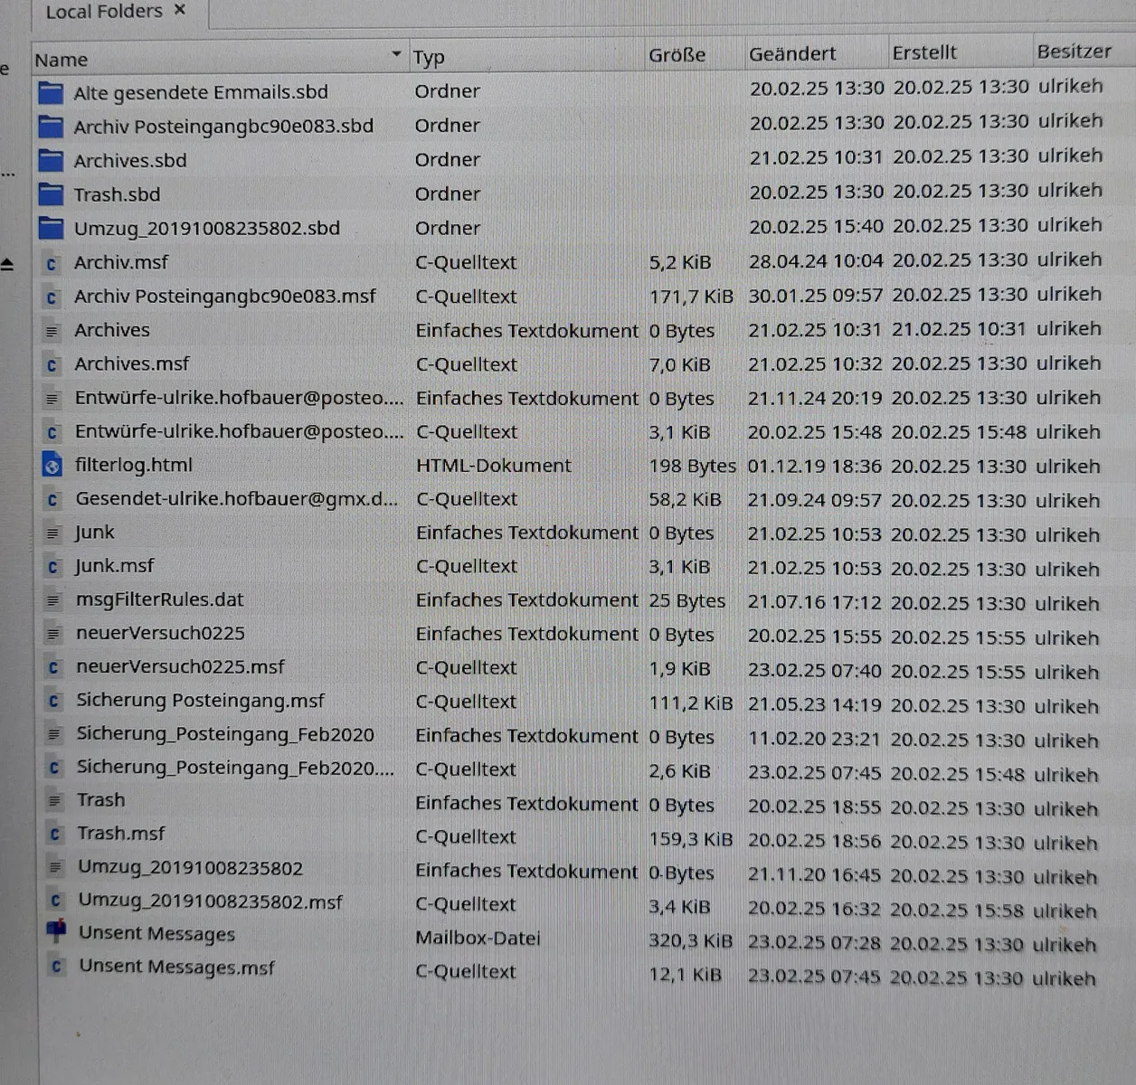Click C-source icon of neuerVersuch0225.msf
Screen dimensions: 1136x1085
coord(53,667)
